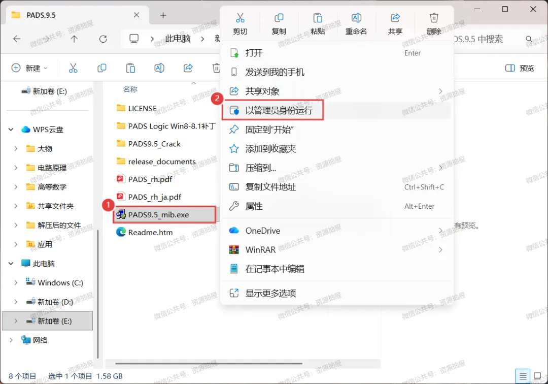
Task: Expand 电路原理 folder in sidebar
Action: click(x=16, y=168)
